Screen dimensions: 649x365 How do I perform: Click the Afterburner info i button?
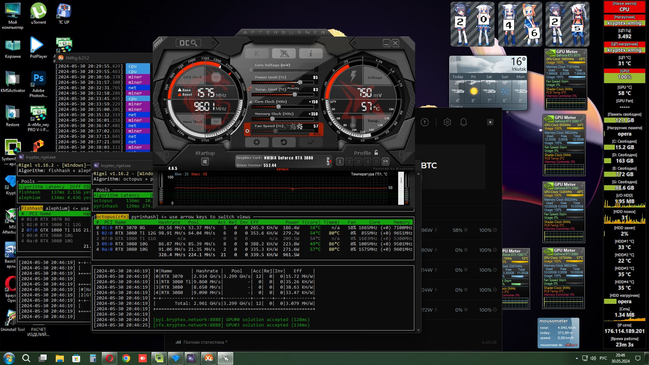click(311, 53)
